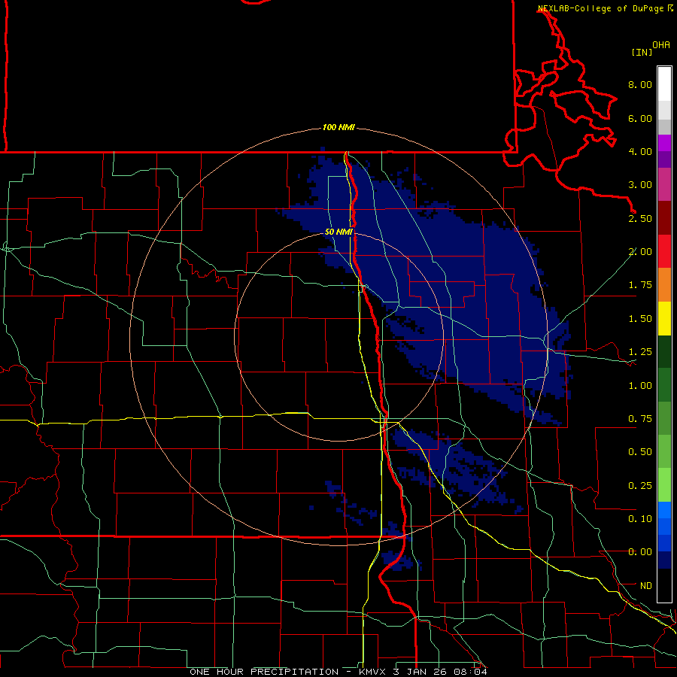Image resolution: width=677 pixels, height=677 pixels.
Task: Pick the dark red legend swatch
Action: [x=664, y=218]
